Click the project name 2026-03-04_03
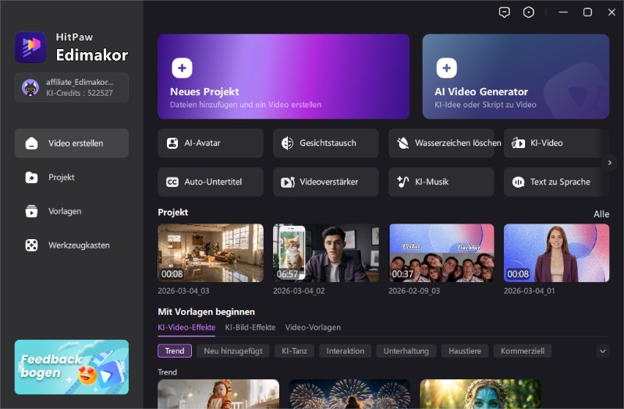The image size is (624, 409). pyautogui.click(x=183, y=291)
